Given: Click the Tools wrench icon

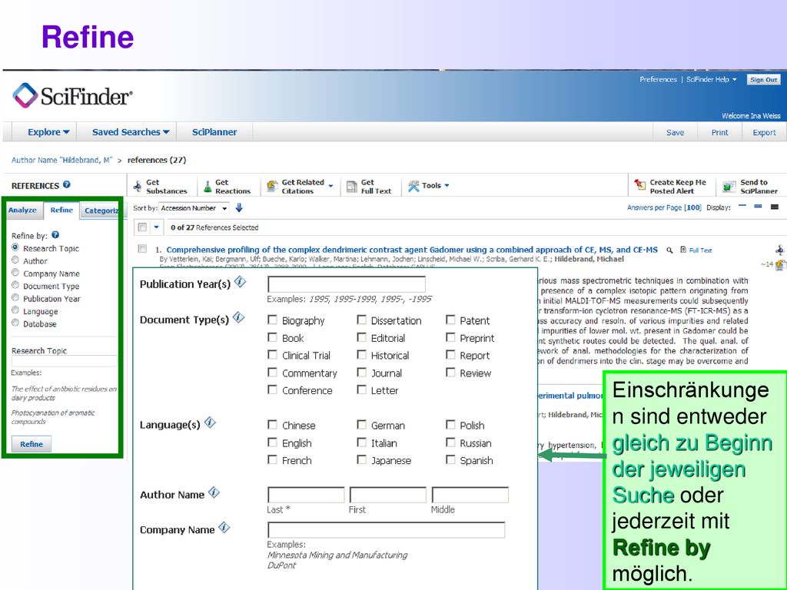Looking at the screenshot, I should 413,186.
